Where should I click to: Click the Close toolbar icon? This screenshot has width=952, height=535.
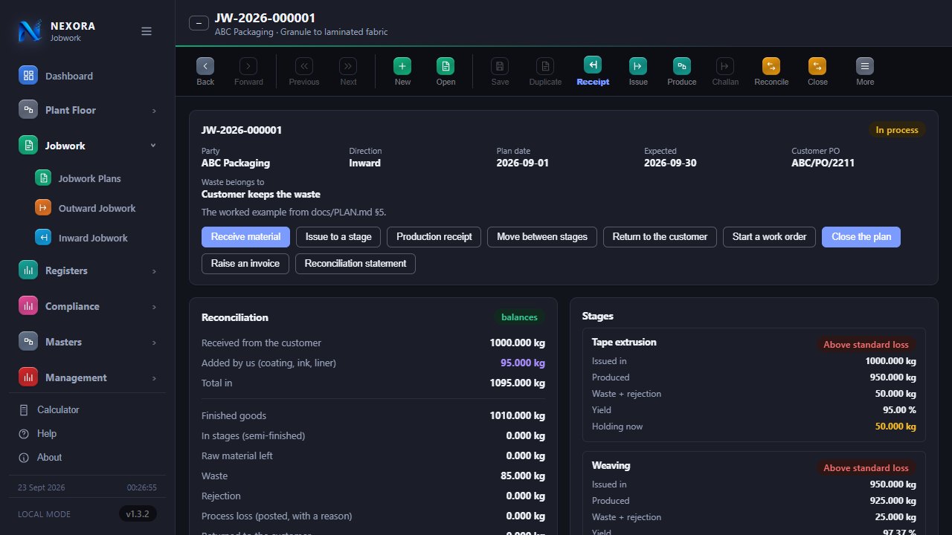click(817, 65)
